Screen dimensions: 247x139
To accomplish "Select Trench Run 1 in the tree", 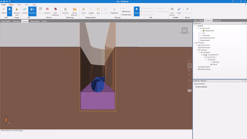I will 212,57.
